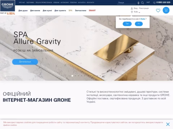Image resolution: width=173 pixels, height=129 pixels.
Task: Open ПІДТРИМКА menu item
Action: (30, 3)
